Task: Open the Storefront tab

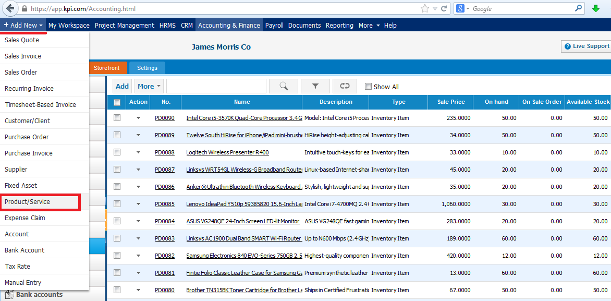Action: tap(108, 68)
